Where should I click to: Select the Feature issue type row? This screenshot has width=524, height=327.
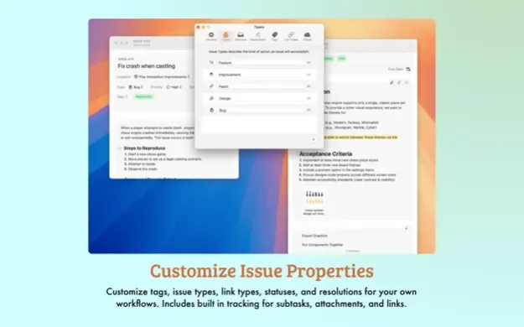tap(259, 63)
